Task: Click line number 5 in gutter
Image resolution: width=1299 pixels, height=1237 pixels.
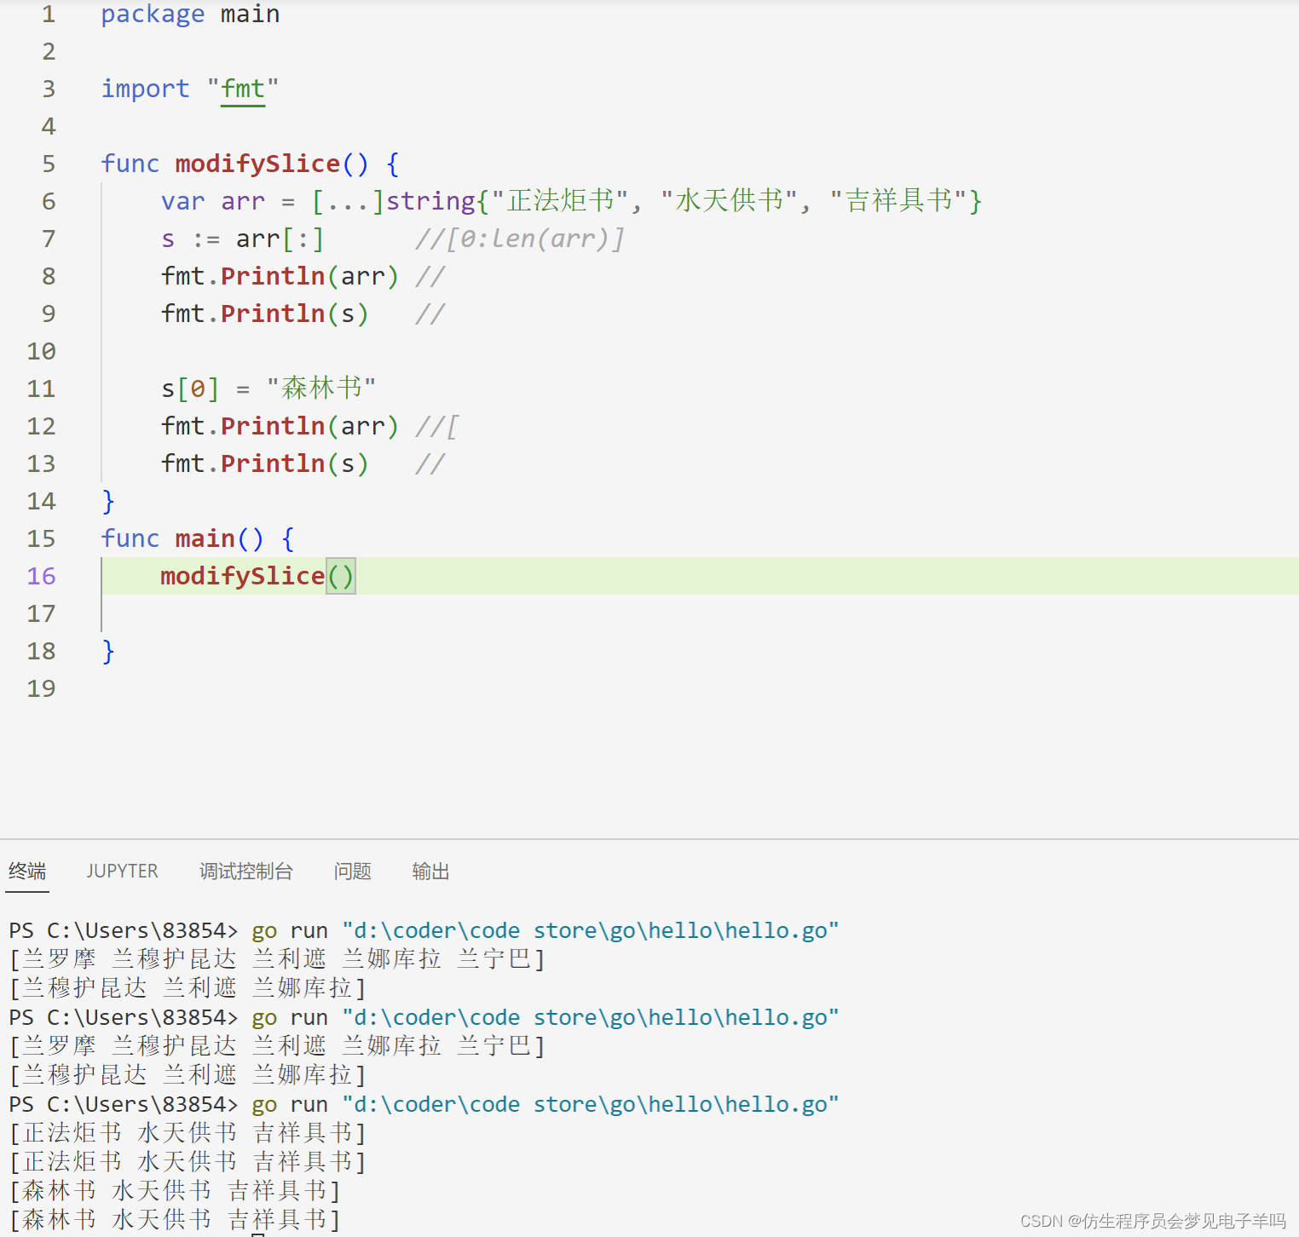Action: (x=49, y=164)
